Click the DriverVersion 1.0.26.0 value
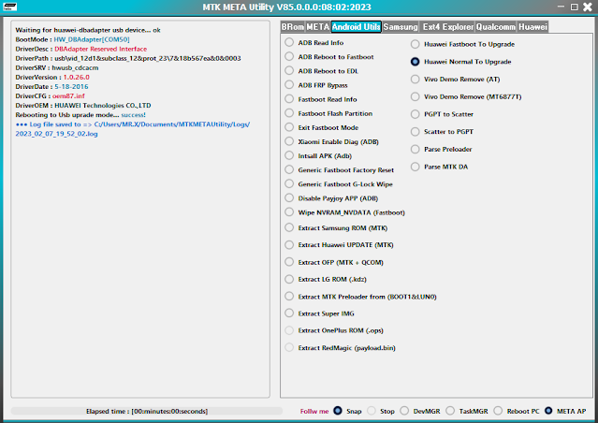This screenshot has height=423, width=598. pos(77,77)
